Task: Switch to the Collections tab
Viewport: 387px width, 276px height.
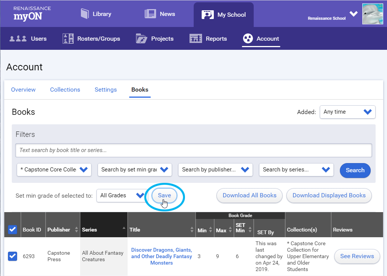Action: (65, 90)
